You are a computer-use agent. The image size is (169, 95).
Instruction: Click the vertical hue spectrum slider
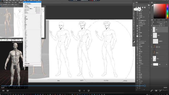[167, 11]
